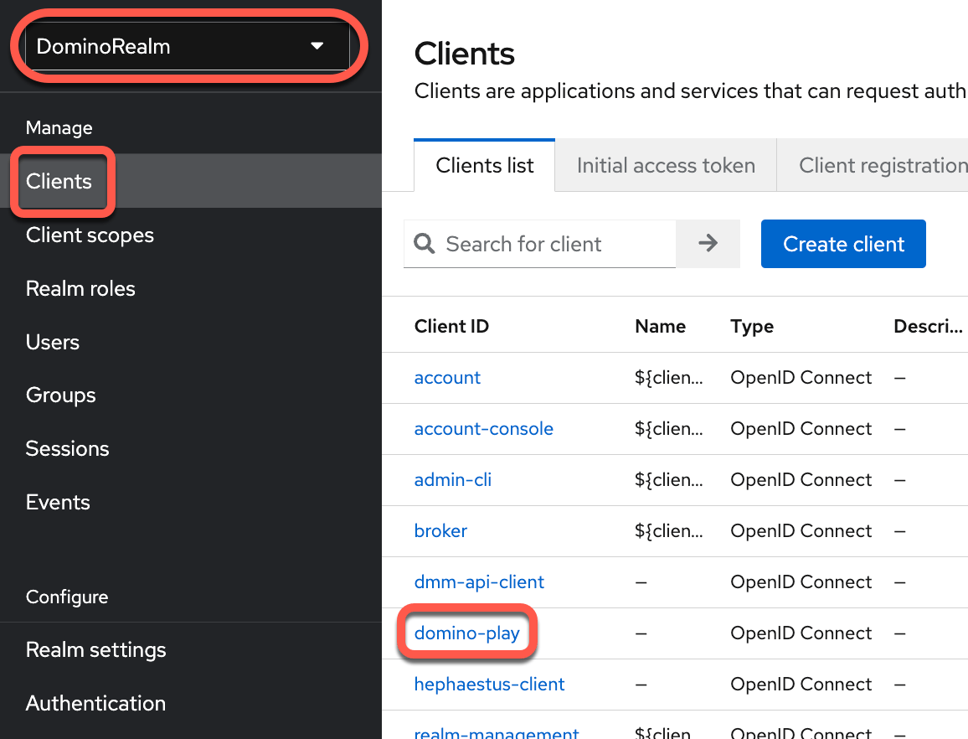
Task: Click the Type column header
Action: pos(751,326)
